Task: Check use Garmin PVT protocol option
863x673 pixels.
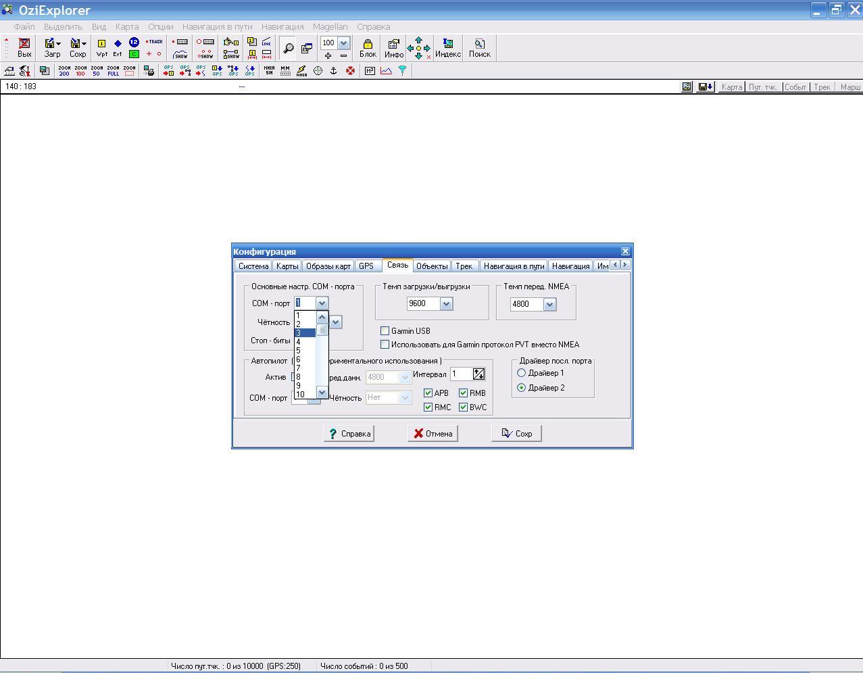Action: 385,345
